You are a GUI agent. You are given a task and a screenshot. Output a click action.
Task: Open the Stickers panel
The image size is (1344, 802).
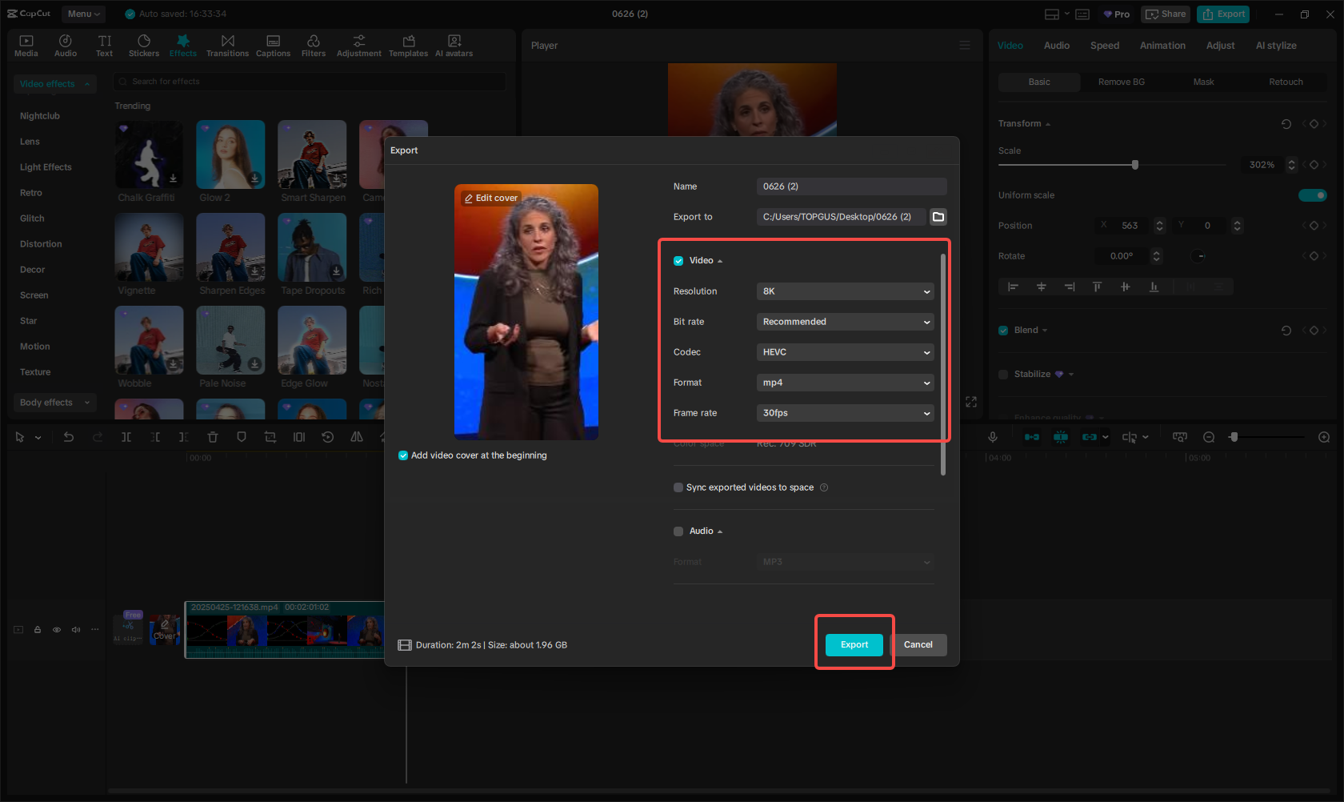(144, 45)
